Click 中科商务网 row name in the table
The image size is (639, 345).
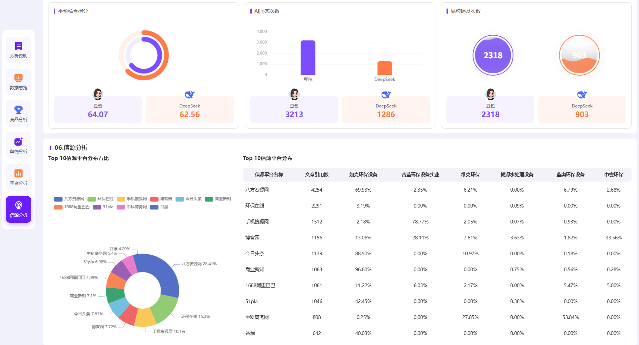(257, 317)
